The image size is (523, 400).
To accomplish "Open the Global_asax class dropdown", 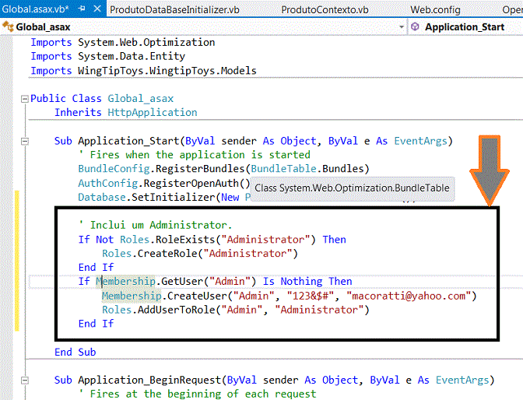I will 402,27.
